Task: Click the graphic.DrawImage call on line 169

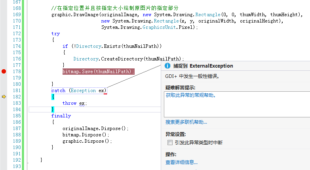Action: [x=177, y=15]
